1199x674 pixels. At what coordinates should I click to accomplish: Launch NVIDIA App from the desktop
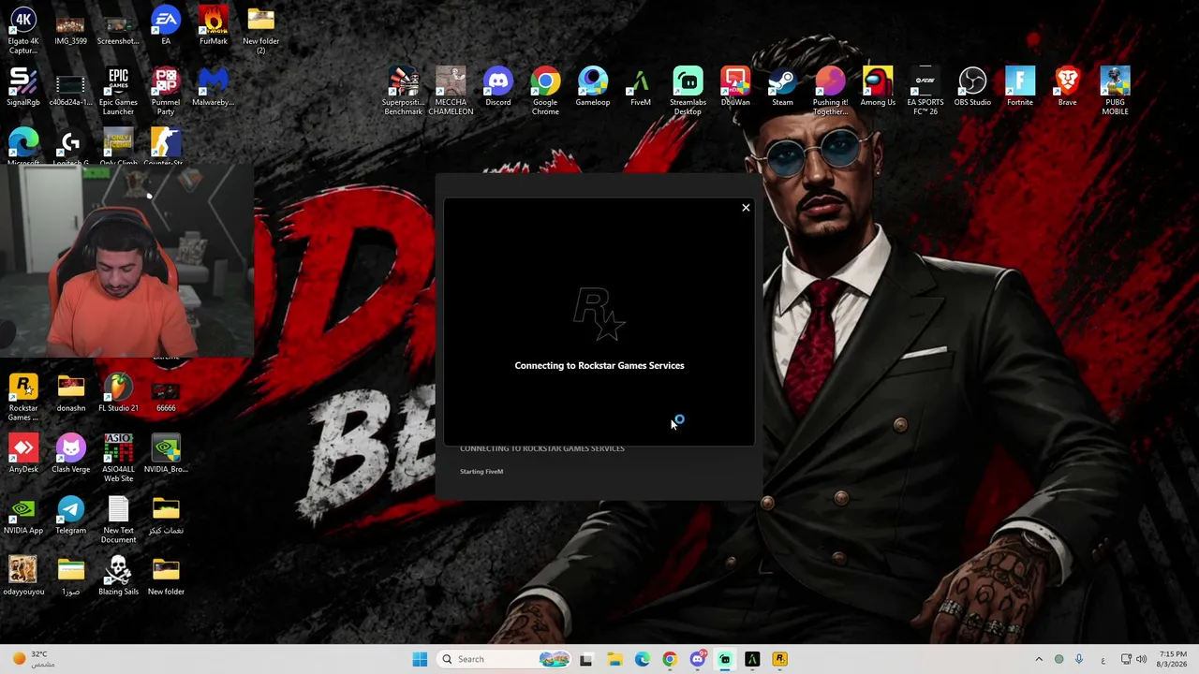(23, 516)
